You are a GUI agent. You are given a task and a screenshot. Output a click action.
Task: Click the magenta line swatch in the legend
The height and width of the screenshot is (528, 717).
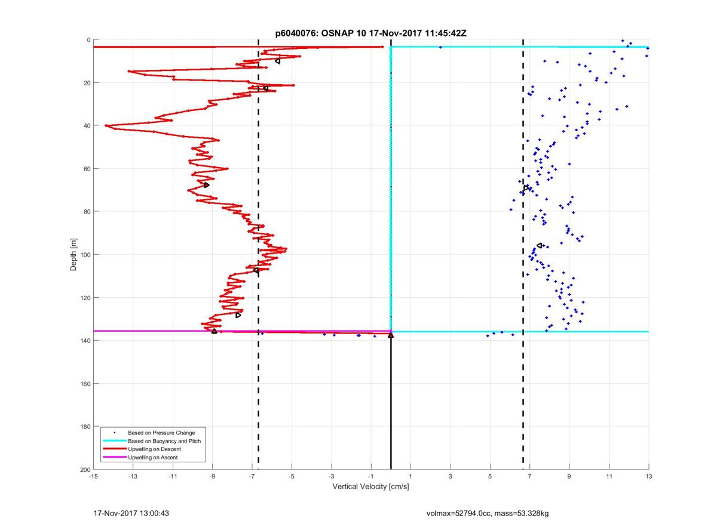tap(114, 458)
